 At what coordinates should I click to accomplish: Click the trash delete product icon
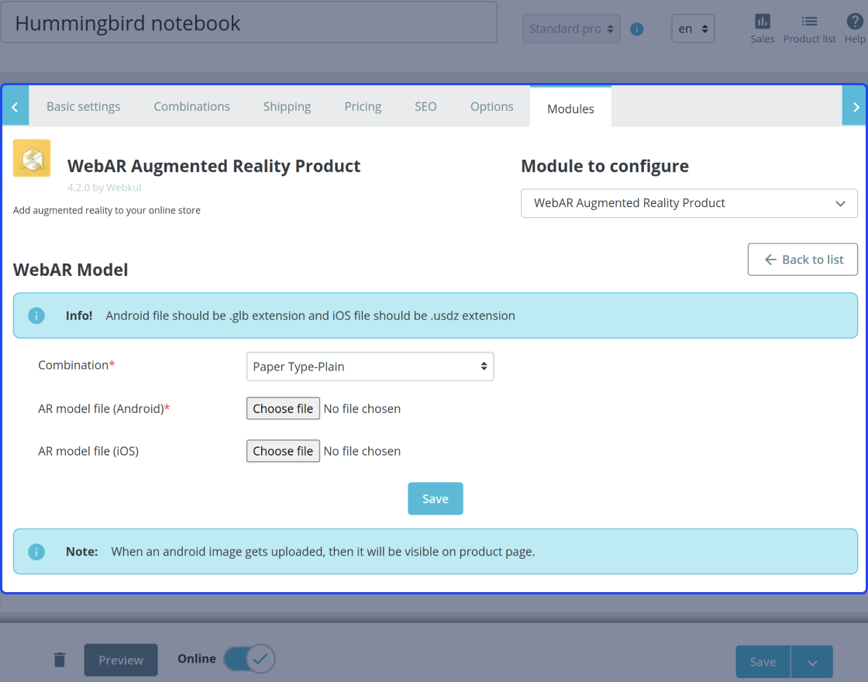pos(59,660)
